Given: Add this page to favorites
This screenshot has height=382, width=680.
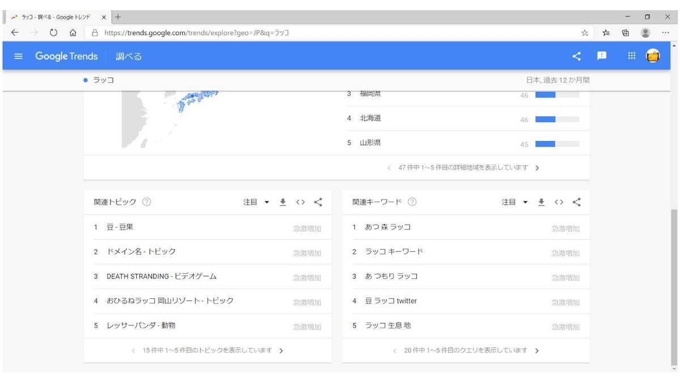Looking at the screenshot, I should (x=584, y=33).
